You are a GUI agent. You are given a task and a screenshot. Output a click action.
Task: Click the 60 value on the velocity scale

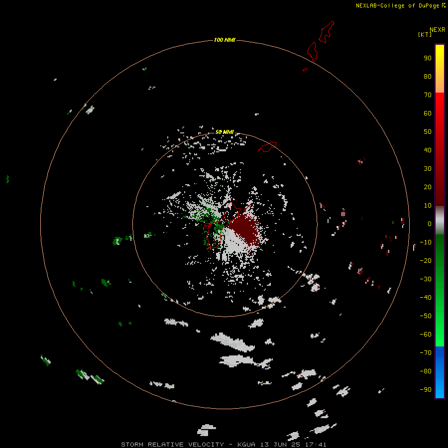428,113
